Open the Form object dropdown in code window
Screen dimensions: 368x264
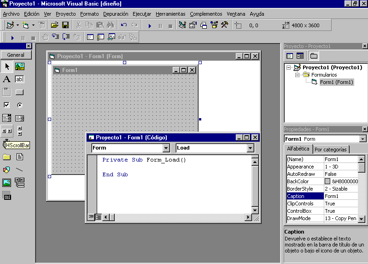(x=166, y=148)
